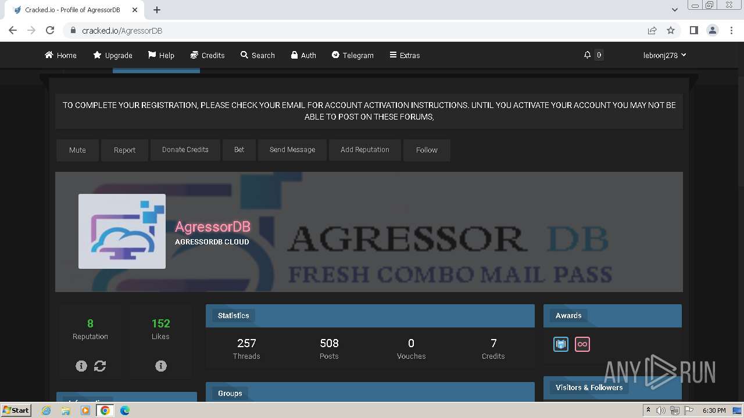The width and height of the screenshot is (744, 418).
Task: Click the Donate Credits button
Action: (185, 150)
